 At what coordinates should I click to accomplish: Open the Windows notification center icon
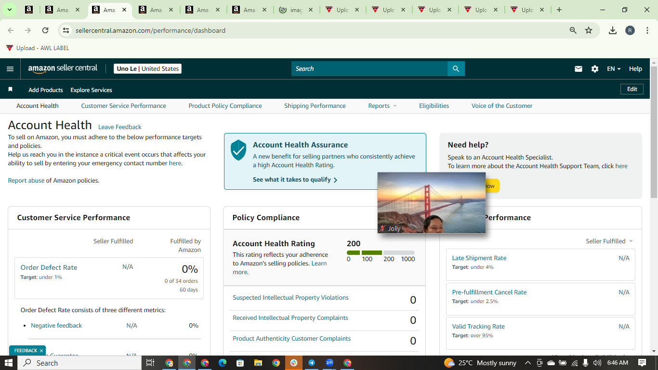[x=642, y=363]
